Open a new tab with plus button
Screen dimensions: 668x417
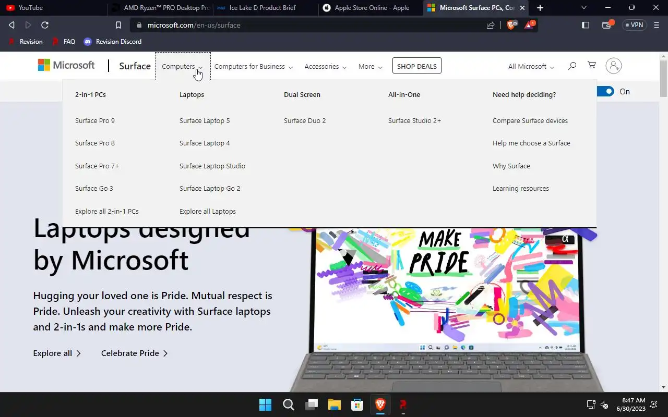pyautogui.click(x=540, y=8)
